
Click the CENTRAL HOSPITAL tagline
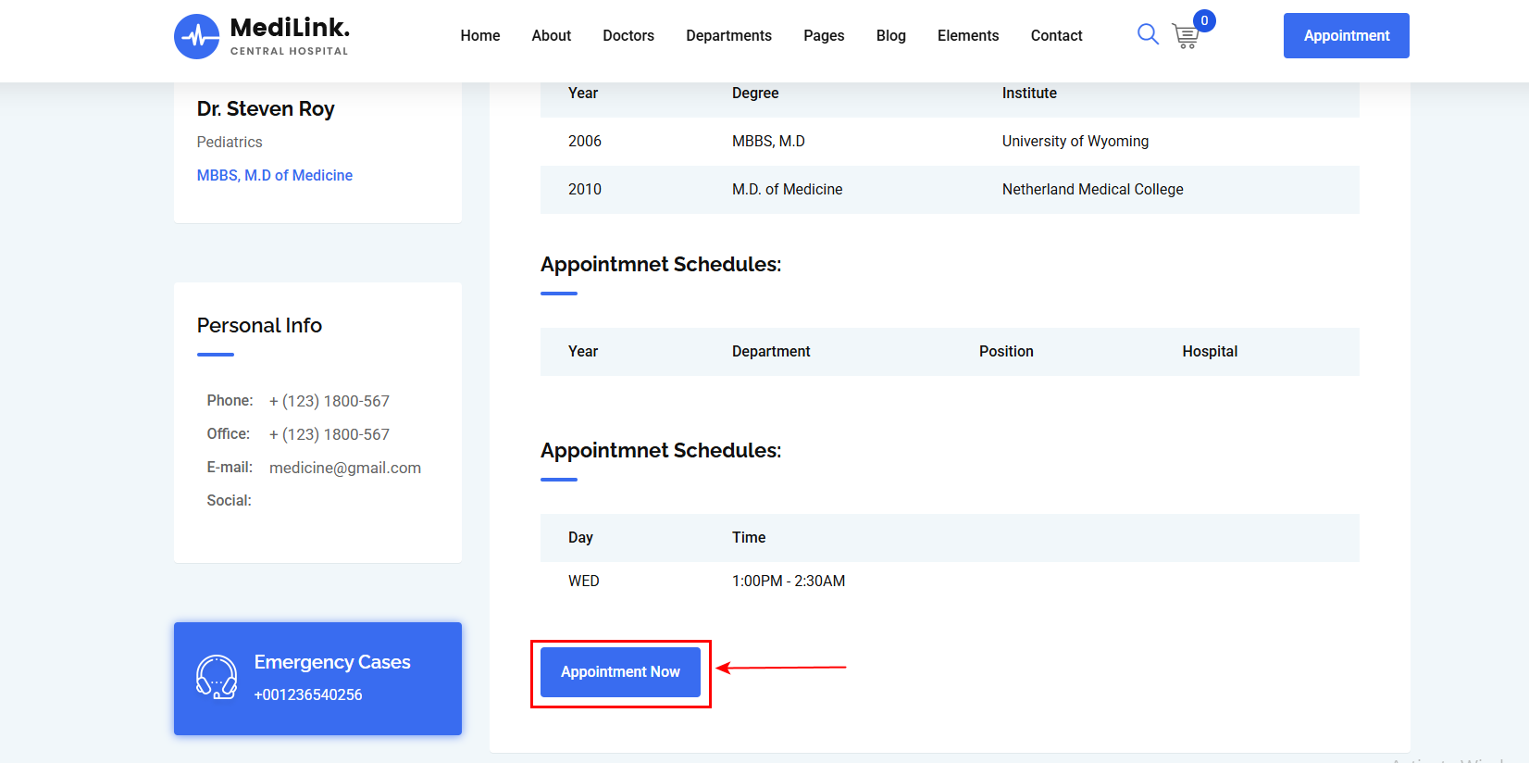tap(290, 51)
